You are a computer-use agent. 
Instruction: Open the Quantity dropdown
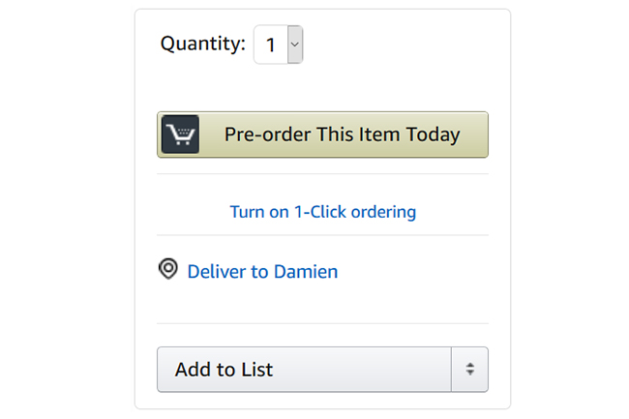279,45
